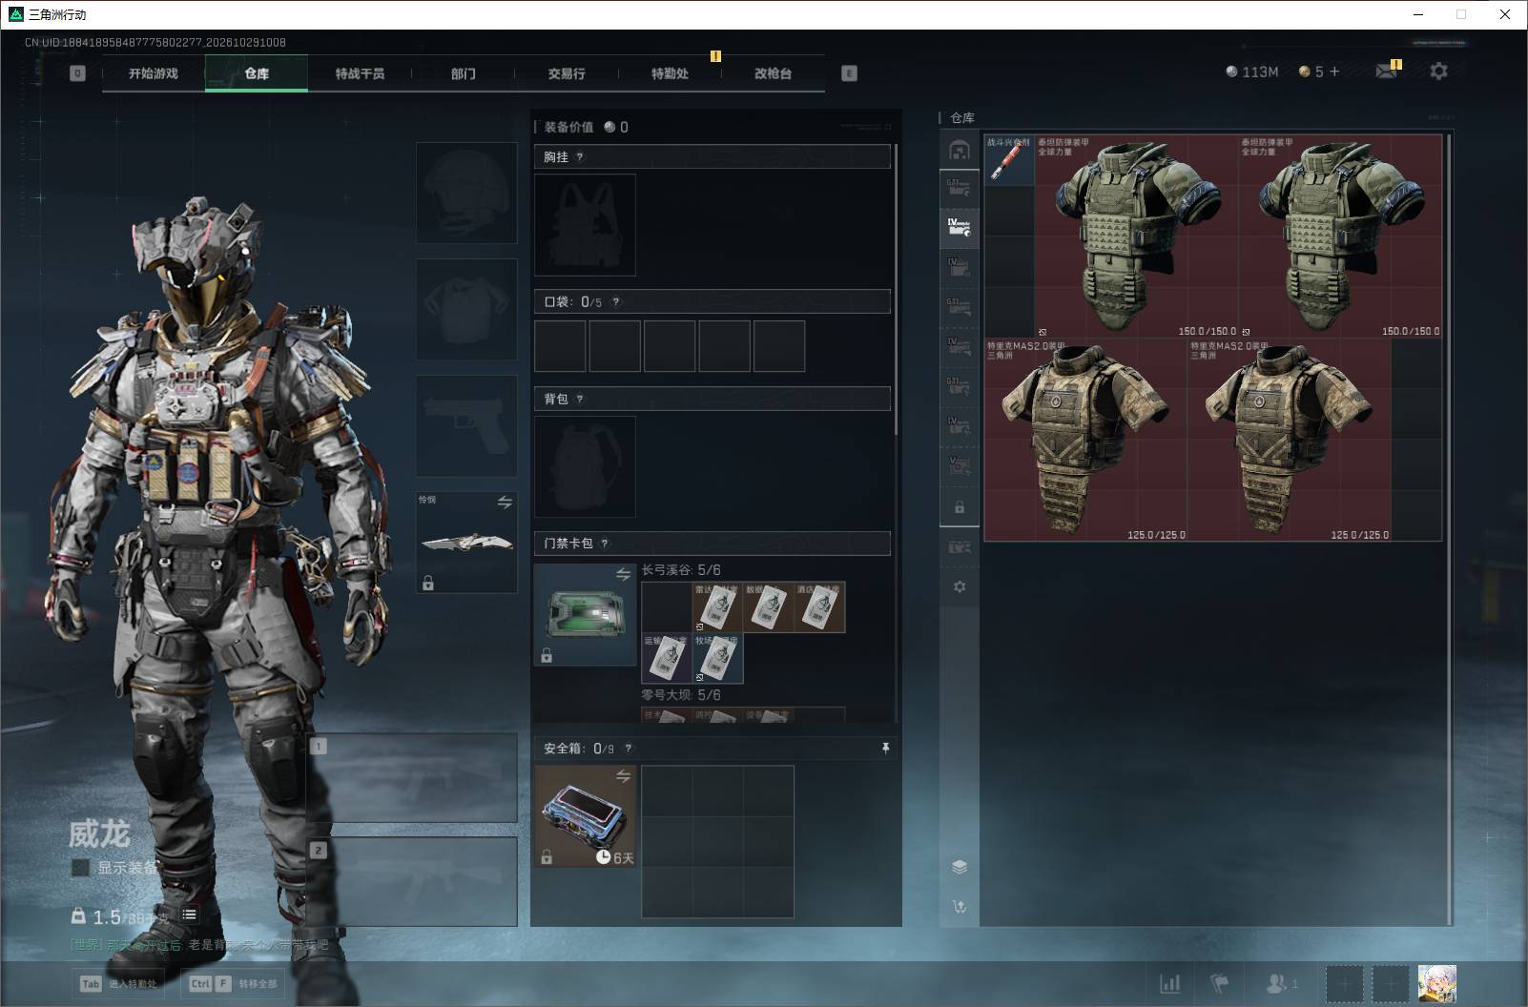Screen dimensions: 1528x1007
Task: Click the second empty teammate slot
Action: (1391, 983)
